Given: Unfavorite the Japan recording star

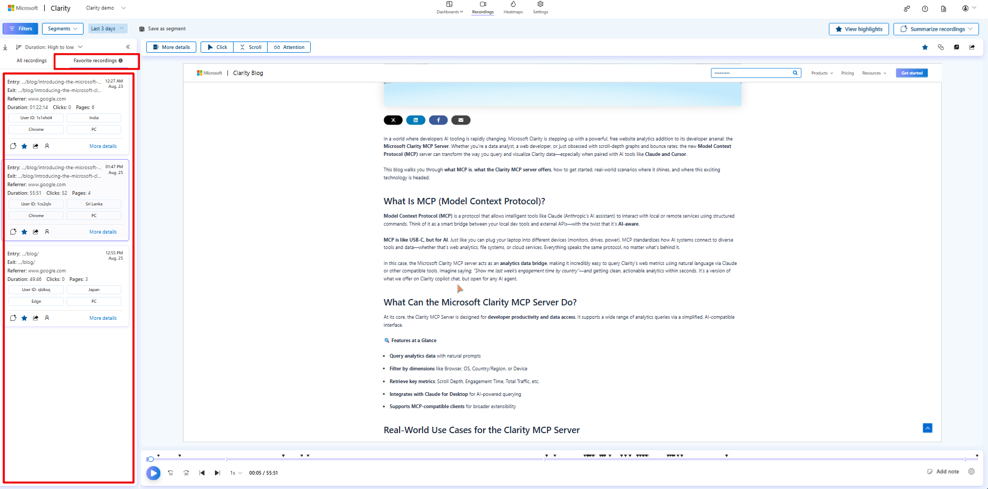Looking at the screenshot, I should coord(24,318).
